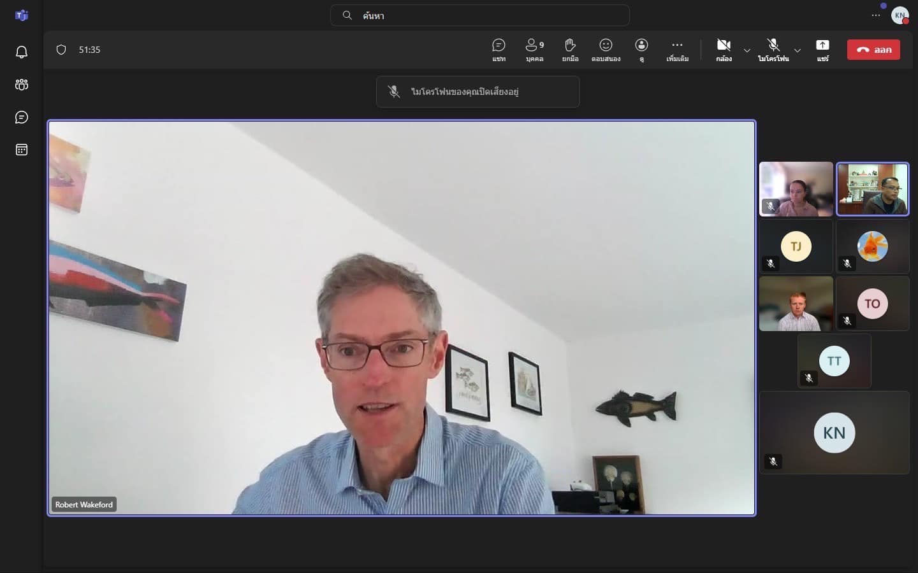Image resolution: width=918 pixels, height=573 pixels.
Task: Open the Chat icon in left sidebar
Action: 22,117
